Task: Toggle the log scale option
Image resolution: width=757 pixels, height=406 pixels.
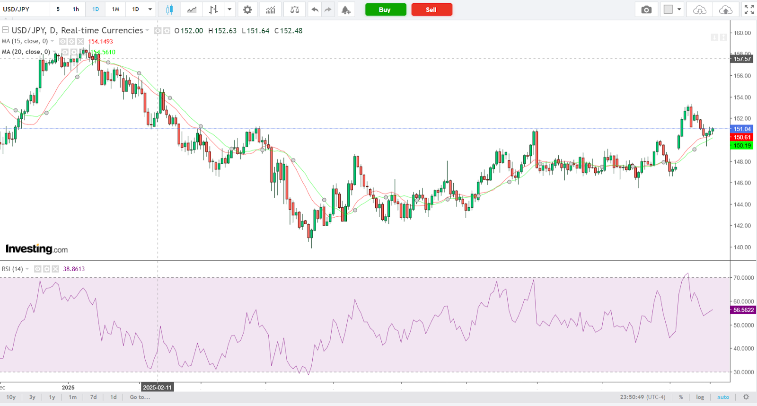Action: tap(700, 397)
